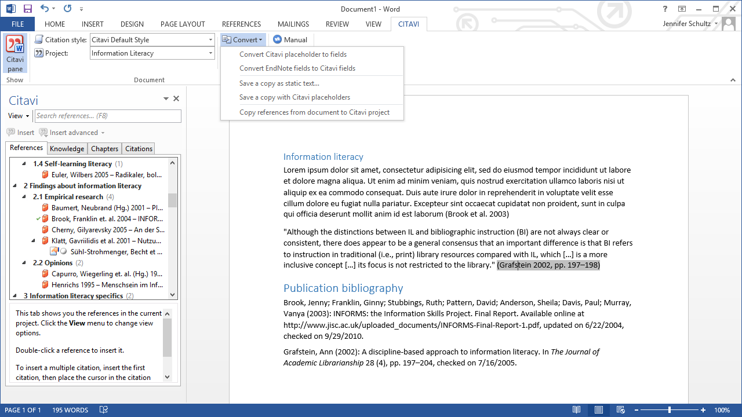Click the Undo arrow icon

coord(45,9)
